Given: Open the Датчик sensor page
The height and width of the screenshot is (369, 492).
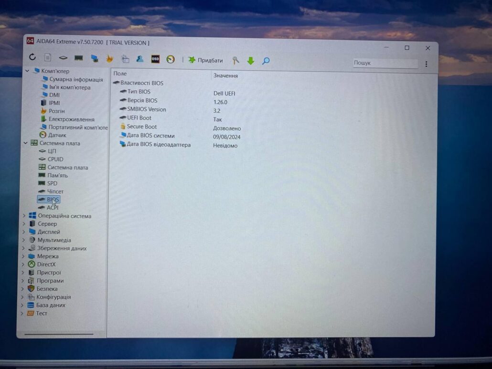Looking at the screenshot, I should [x=57, y=135].
